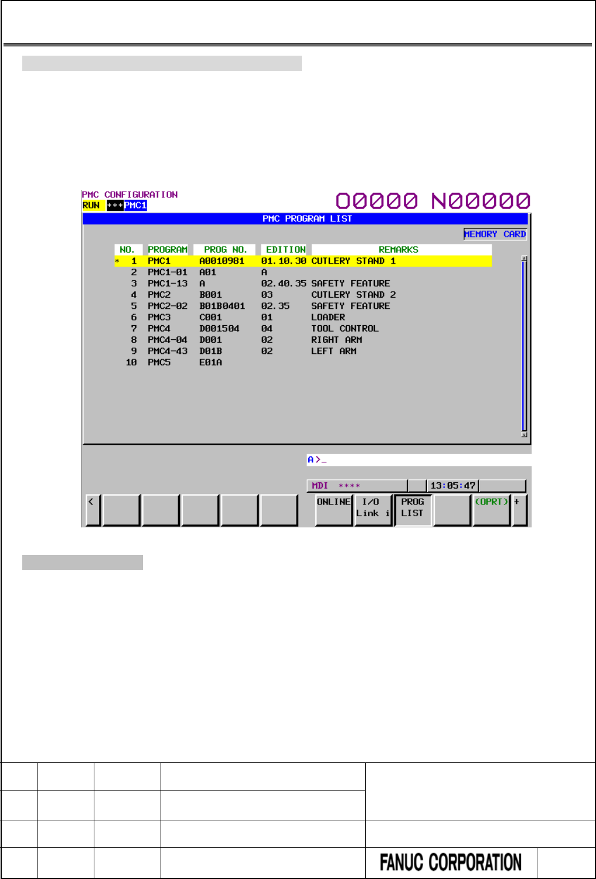
Task: Select row 5 program PMC2-02
Action: [168, 306]
